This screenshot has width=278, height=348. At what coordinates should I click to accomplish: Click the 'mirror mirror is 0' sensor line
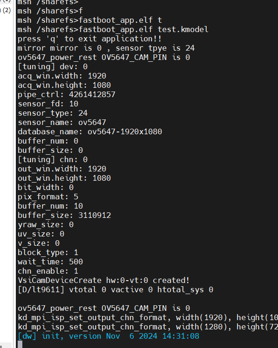click(x=106, y=48)
